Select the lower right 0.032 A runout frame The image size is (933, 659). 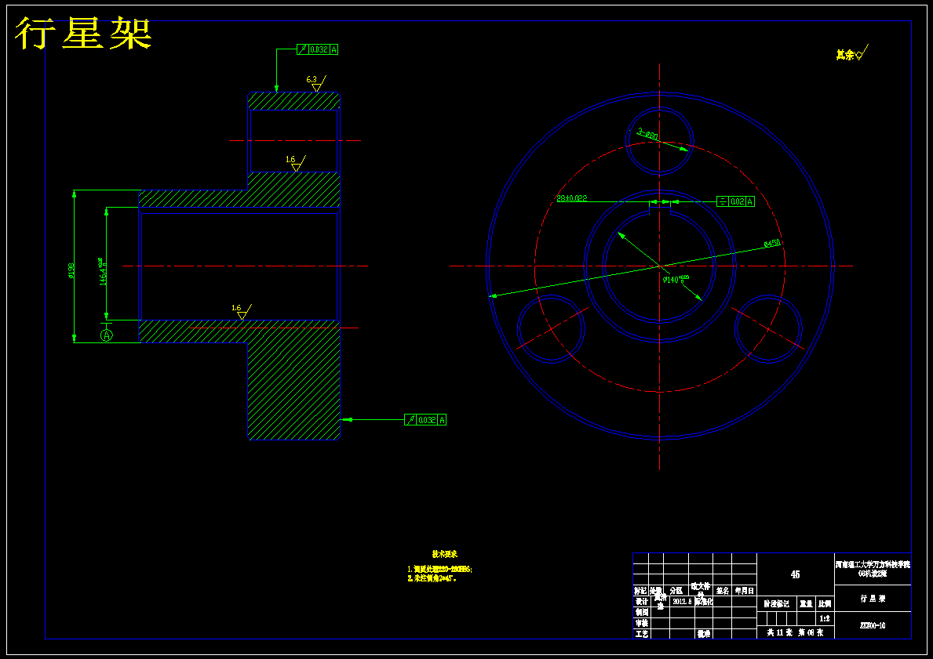[425, 419]
